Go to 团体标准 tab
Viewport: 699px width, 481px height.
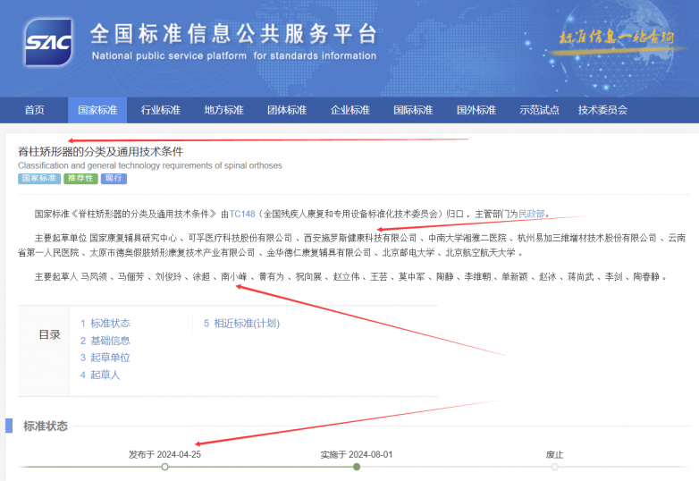(287, 110)
